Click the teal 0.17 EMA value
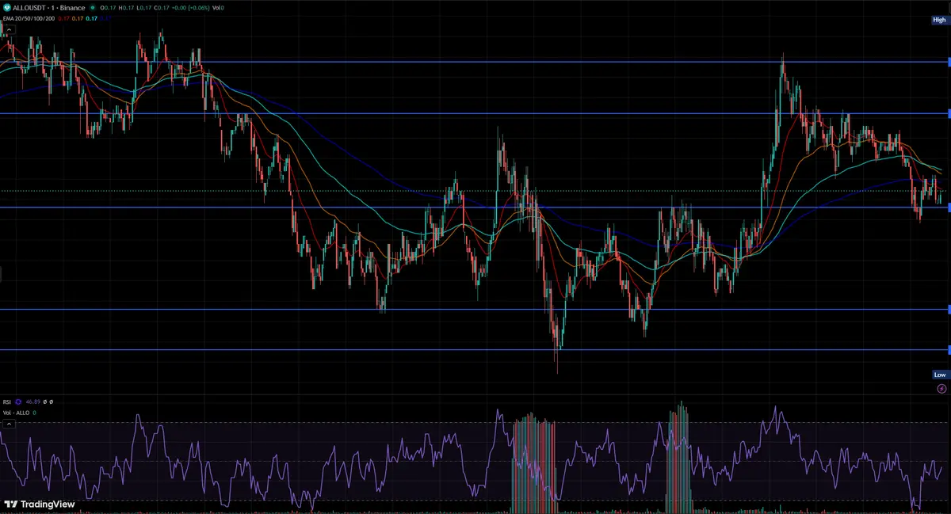 point(91,19)
